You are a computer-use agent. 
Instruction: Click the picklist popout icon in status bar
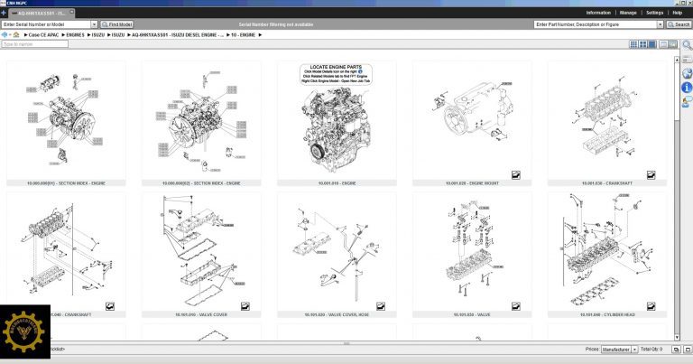pyautogui.click(x=676, y=350)
